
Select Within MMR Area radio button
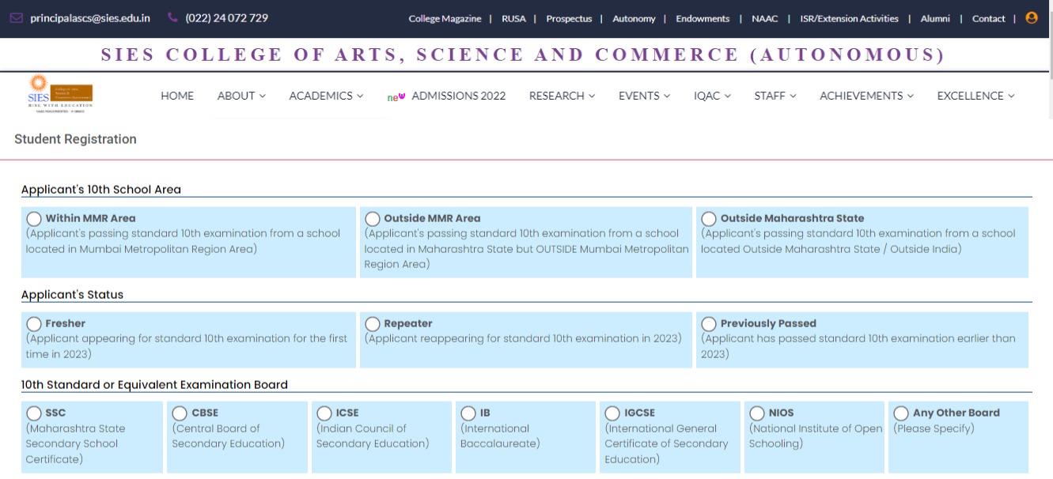34,219
